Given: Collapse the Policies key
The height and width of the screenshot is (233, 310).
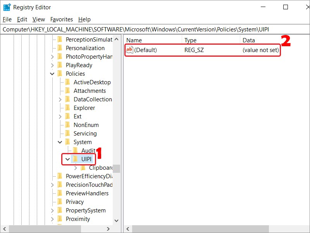Looking at the screenshot, I should (x=52, y=74).
